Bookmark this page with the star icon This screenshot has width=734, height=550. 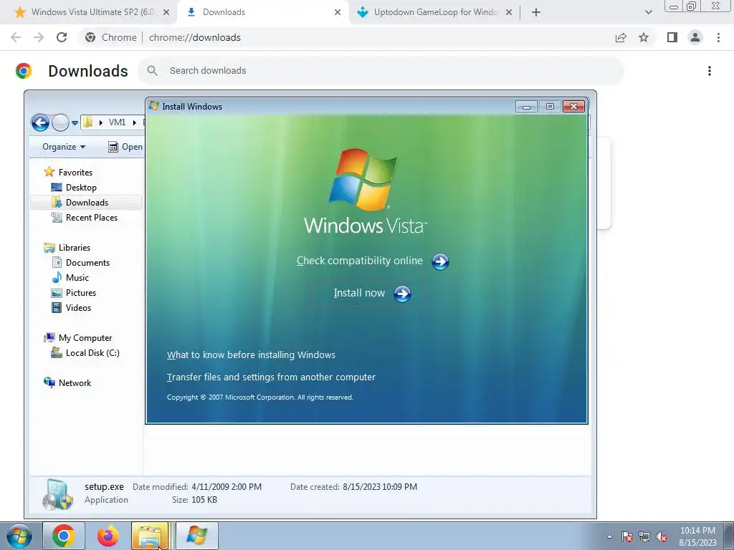click(x=644, y=37)
